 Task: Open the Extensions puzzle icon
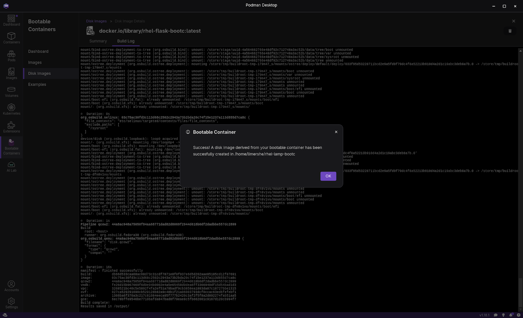[11, 127]
